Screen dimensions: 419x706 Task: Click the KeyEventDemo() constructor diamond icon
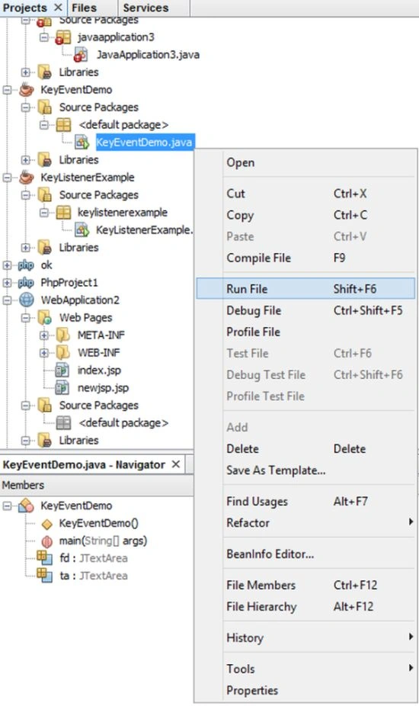tap(46, 524)
